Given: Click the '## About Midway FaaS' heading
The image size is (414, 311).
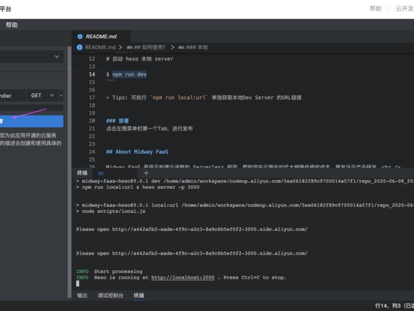Looking at the screenshot, I should [x=137, y=152].
